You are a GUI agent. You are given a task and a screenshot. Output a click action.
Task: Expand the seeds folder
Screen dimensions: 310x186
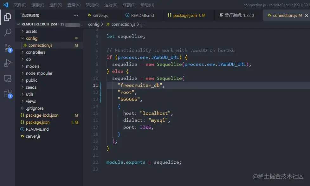click(23, 87)
